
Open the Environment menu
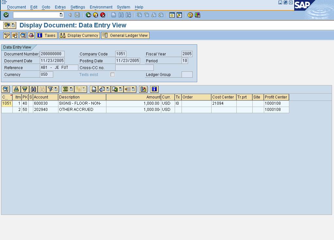101,7
